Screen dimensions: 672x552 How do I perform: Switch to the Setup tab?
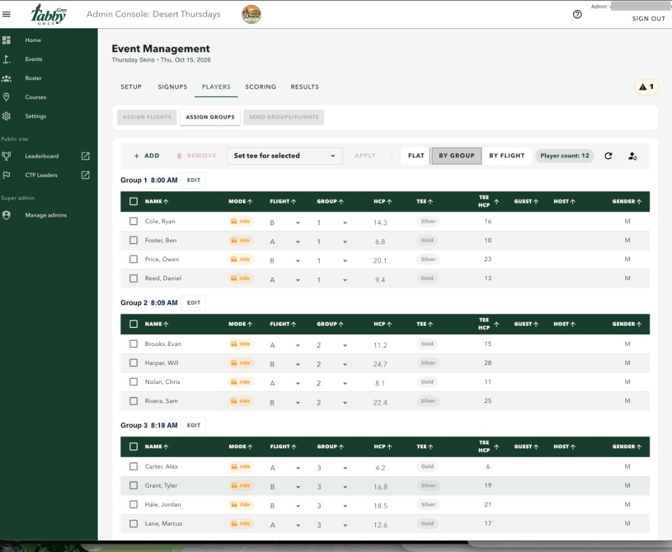click(x=131, y=87)
